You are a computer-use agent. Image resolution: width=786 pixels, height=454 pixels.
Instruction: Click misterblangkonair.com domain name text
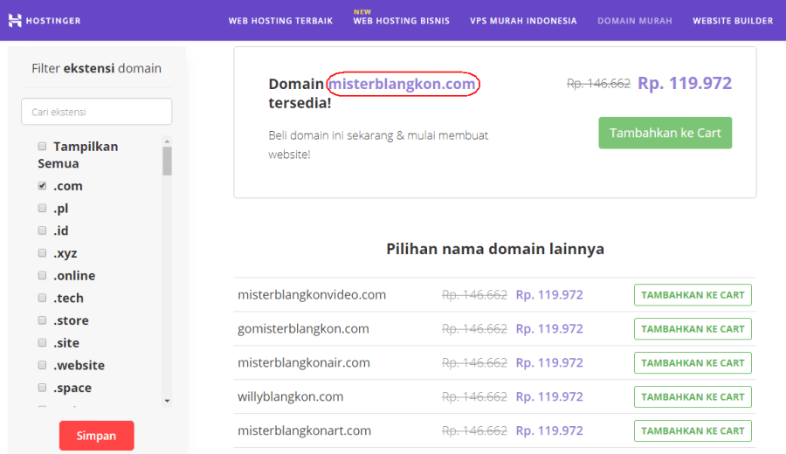(x=304, y=363)
